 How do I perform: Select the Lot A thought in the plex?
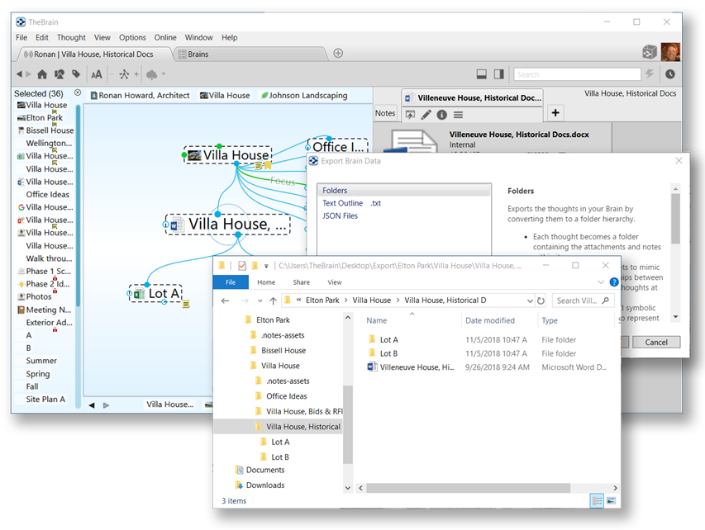156,294
